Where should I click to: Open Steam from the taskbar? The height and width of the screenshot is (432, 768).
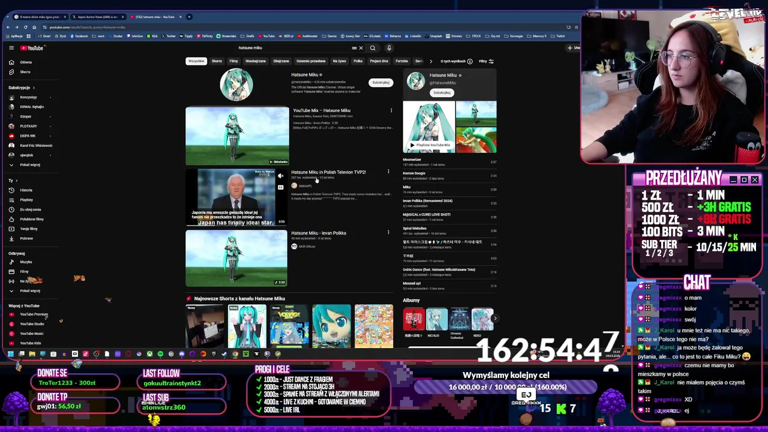pyautogui.click(x=224, y=354)
